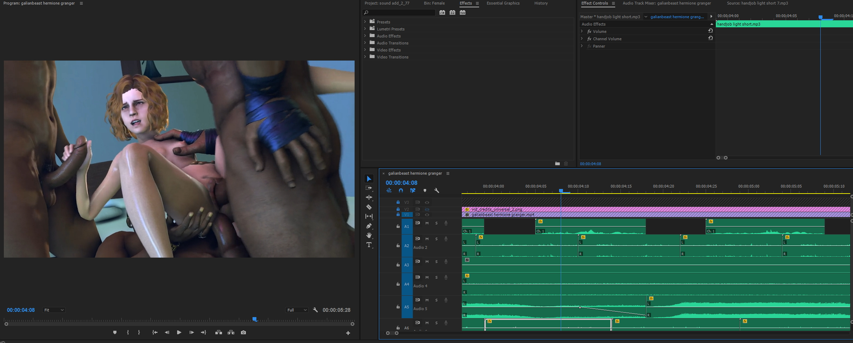853x343 pixels.
Task: Toggle Snap magnet in the timeline header
Action: coord(401,190)
